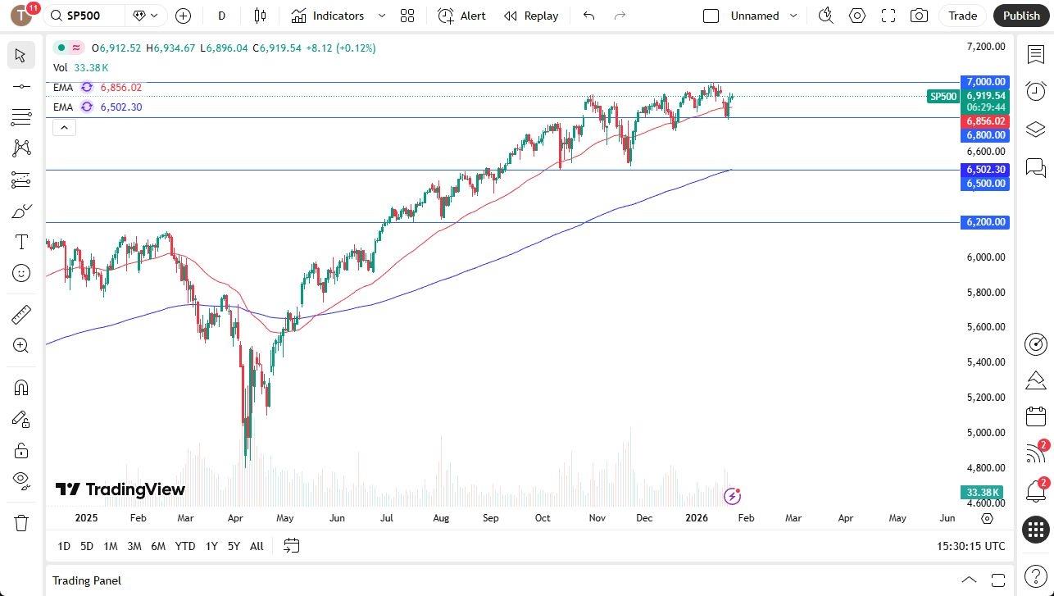Toggle hide all drawings eye icon

point(21,480)
